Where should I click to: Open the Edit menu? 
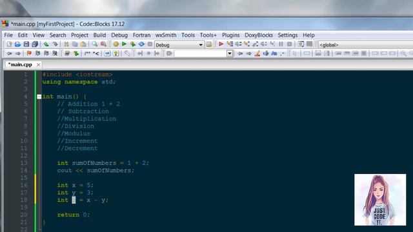(x=23, y=35)
